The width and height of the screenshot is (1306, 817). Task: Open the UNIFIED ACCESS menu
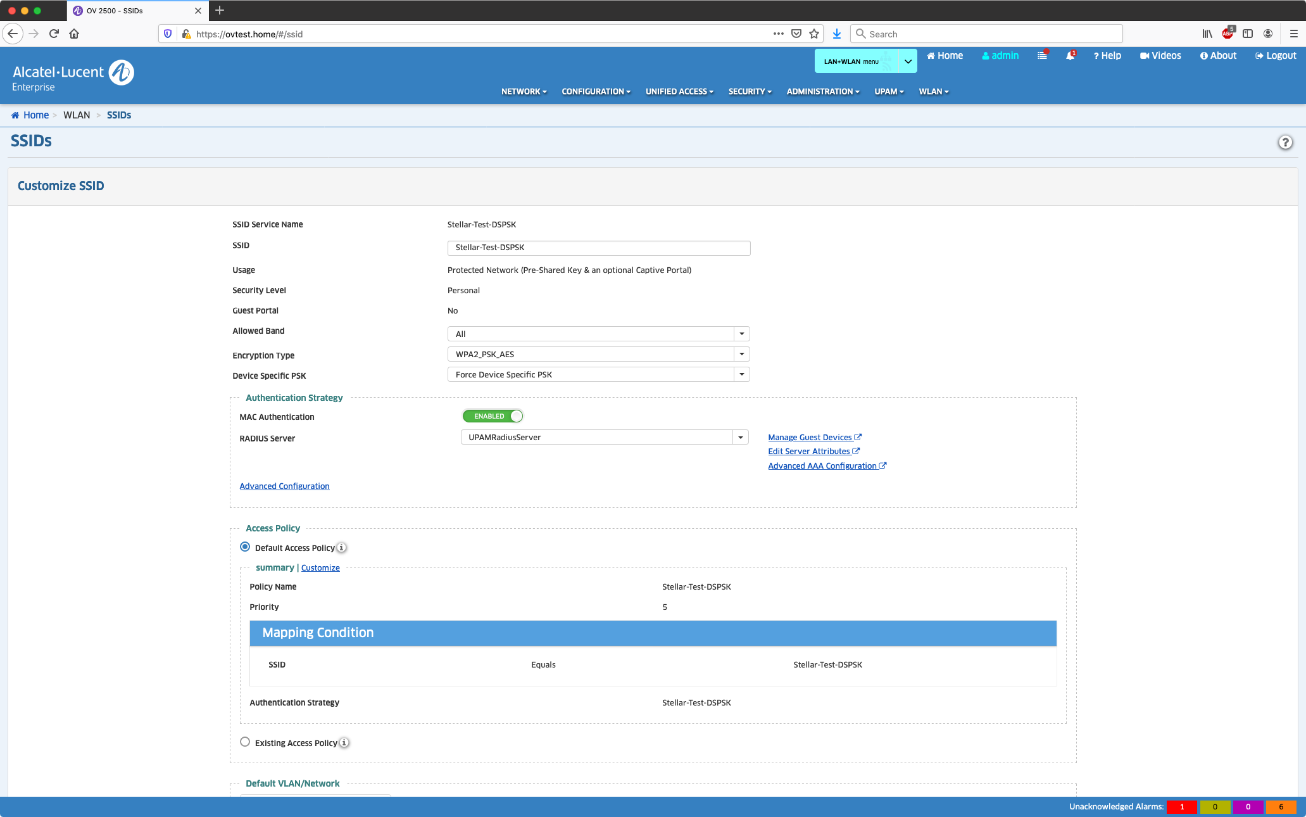[x=679, y=92]
